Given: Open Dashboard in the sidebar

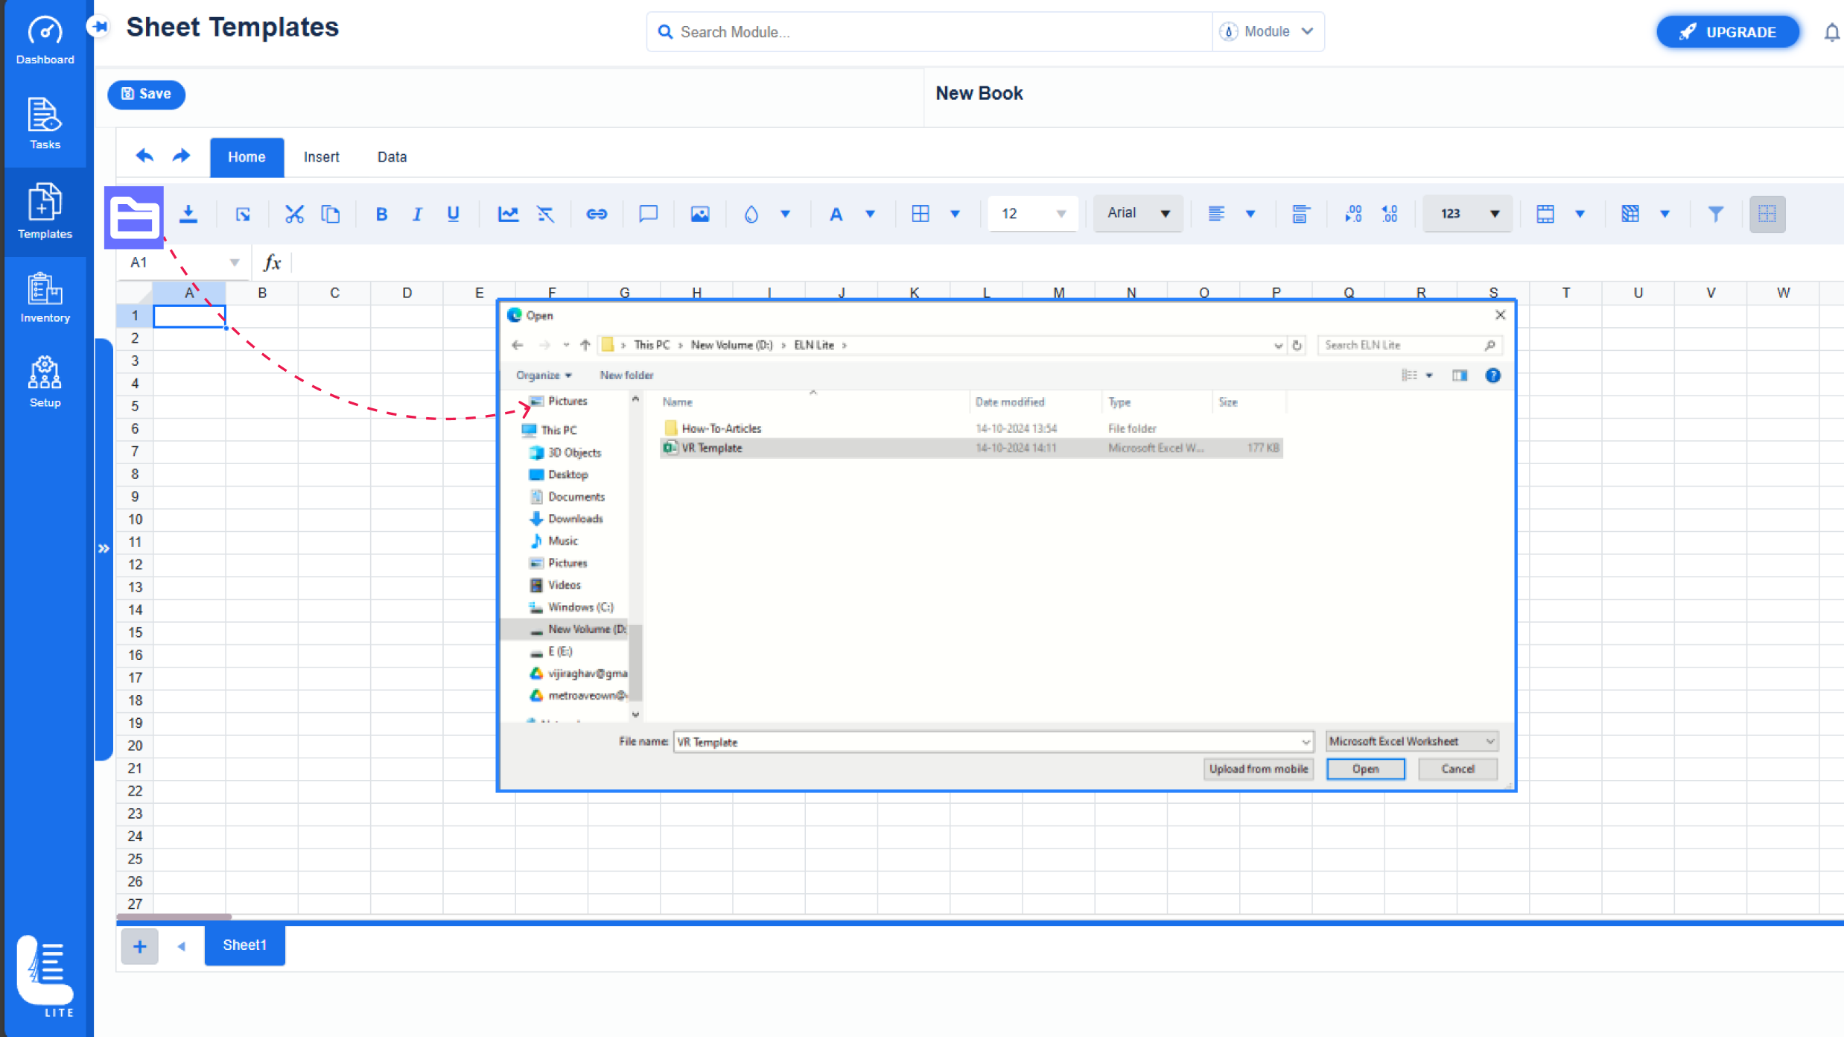Looking at the screenshot, I should pos(45,40).
